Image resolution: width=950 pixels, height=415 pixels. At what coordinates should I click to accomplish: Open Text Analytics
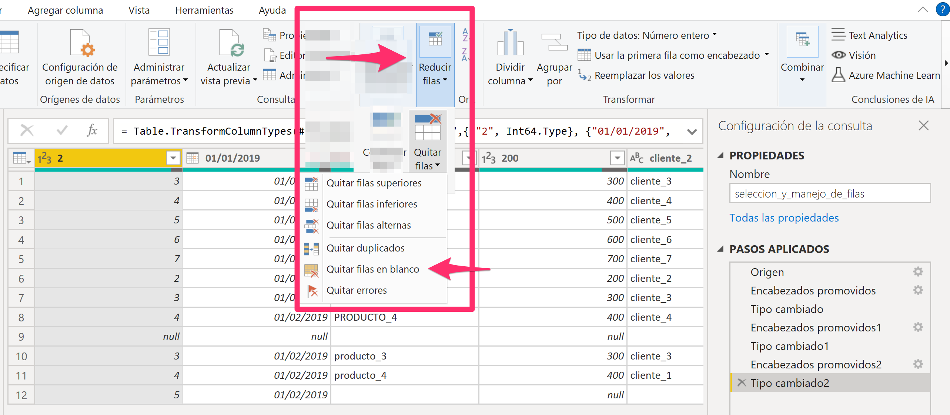point(870,35)
